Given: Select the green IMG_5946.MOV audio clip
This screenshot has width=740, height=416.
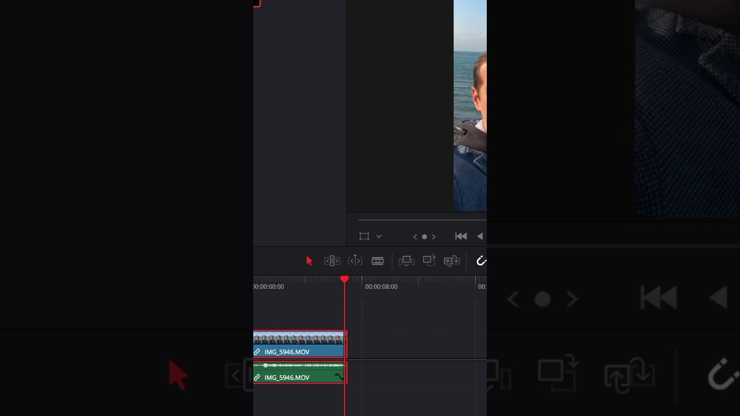Looking at the screenshot, I should (x=299, y=372).
